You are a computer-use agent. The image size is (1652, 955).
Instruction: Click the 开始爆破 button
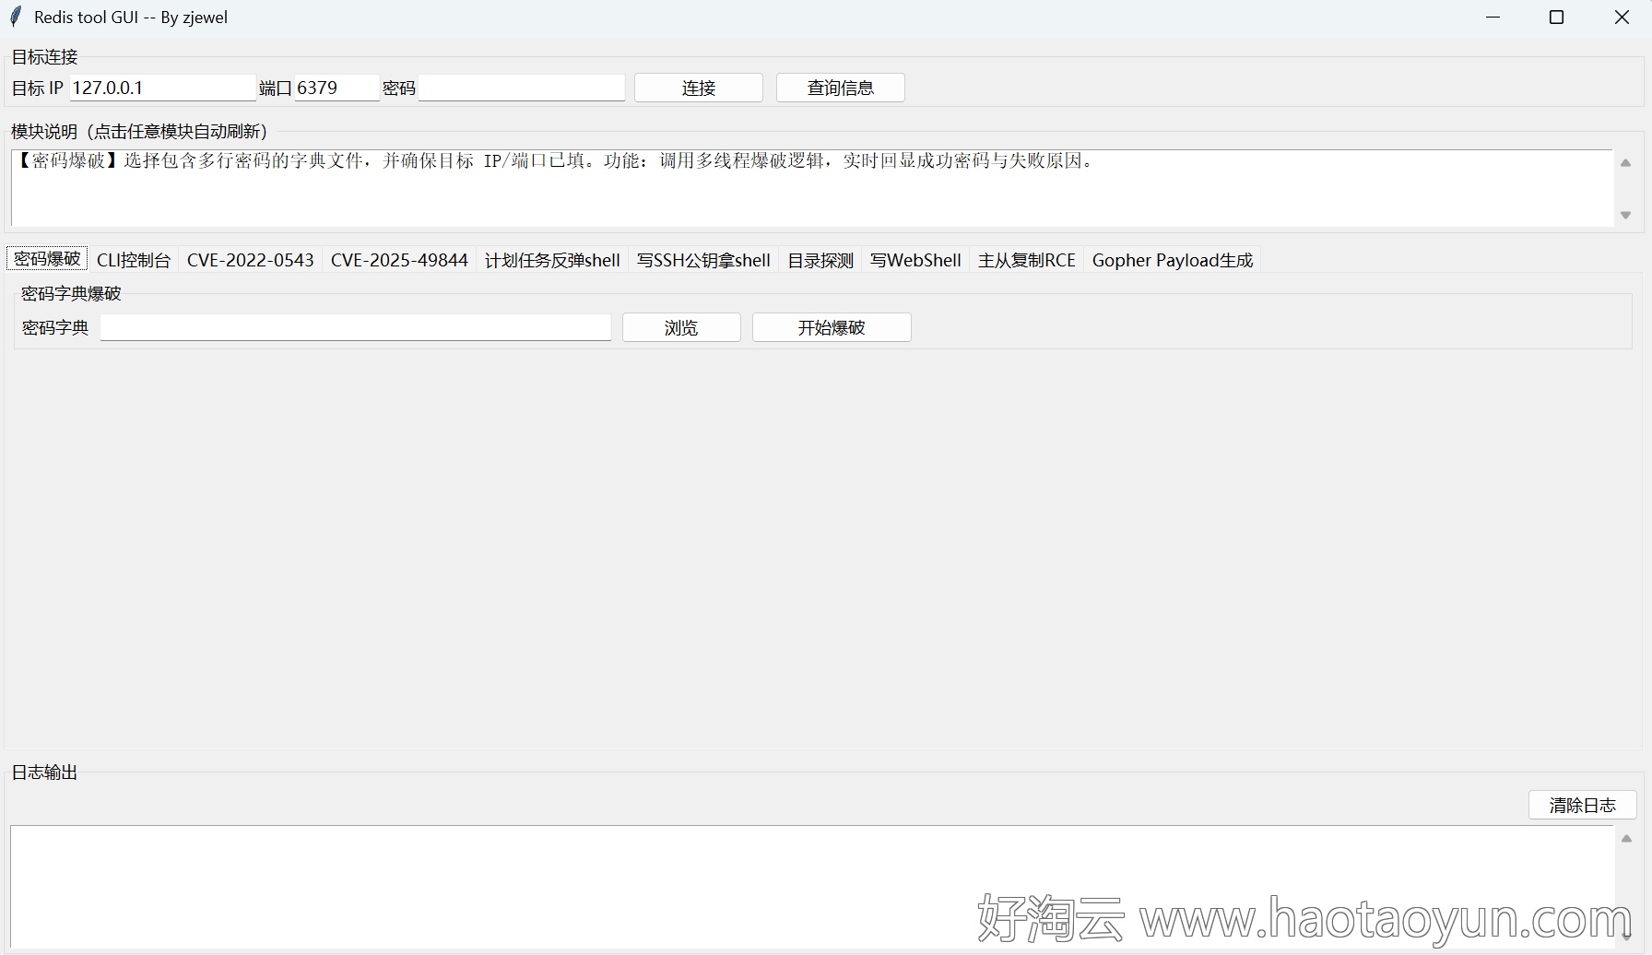(832, 327)
